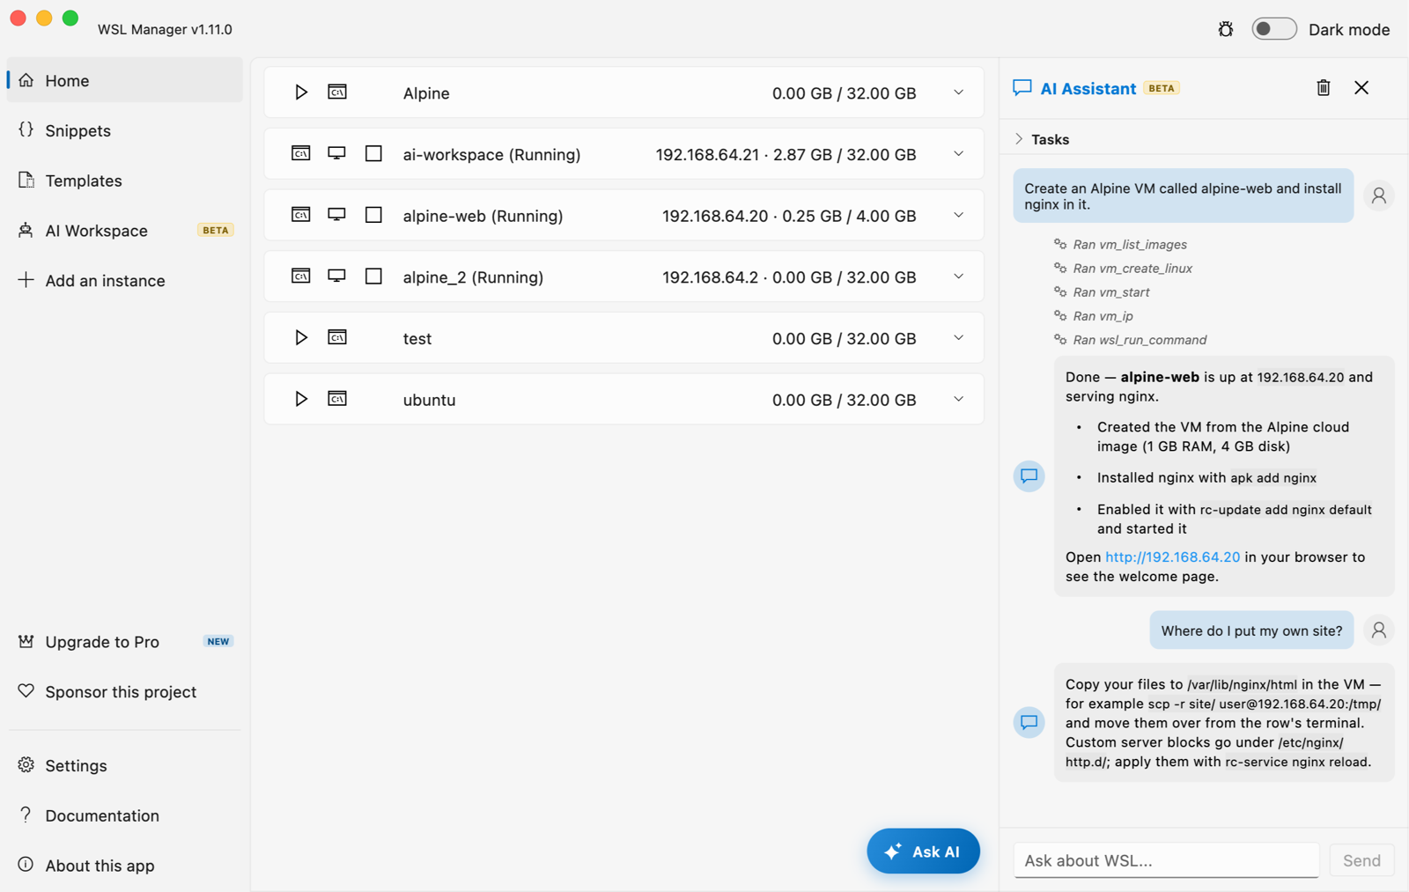
Task: Open the http://192.168.64.20 link
Action: coord(1172,557)
